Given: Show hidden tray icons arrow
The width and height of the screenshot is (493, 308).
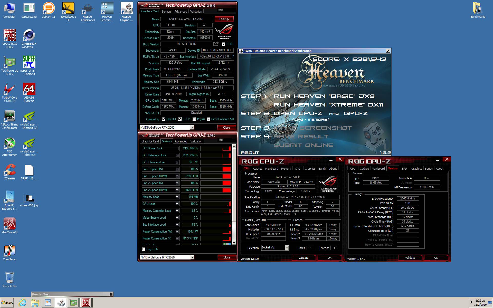Looking at the screenshot, I should point(471,302).
